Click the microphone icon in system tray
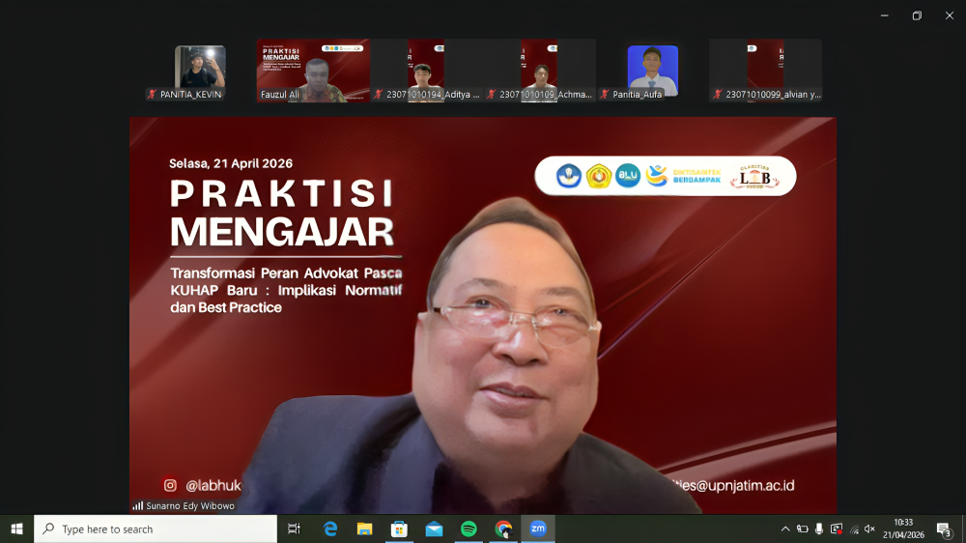The height and width of the screenshot is (543, 966). [x=819, y=529]
